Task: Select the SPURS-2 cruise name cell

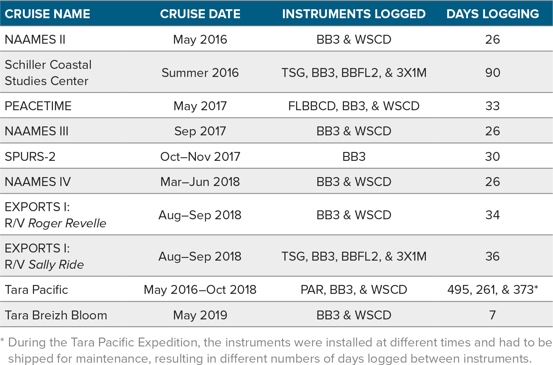Action: coord(30,157)
